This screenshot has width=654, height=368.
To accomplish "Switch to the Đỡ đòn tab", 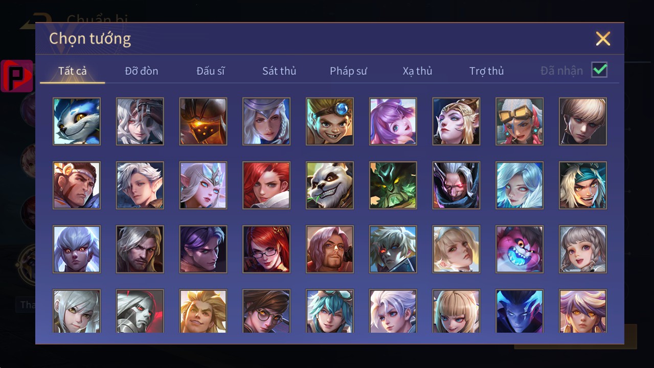I will [142, 71].
